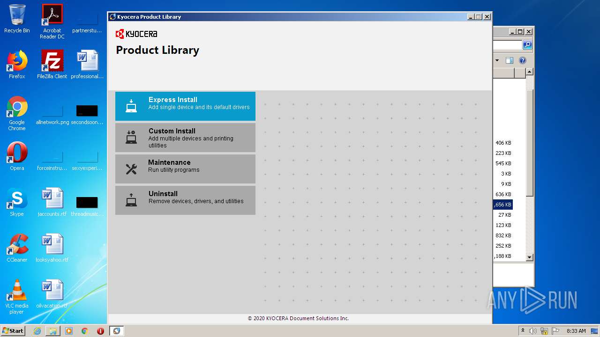Click the Express Install laptop download icon
600x337 pixels.
(x=131, y=106)
